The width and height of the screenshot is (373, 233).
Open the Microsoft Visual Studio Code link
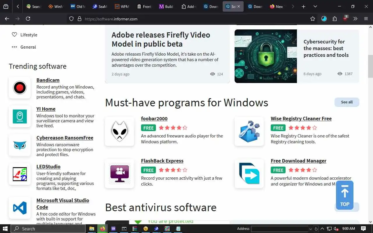click(63, 204)
